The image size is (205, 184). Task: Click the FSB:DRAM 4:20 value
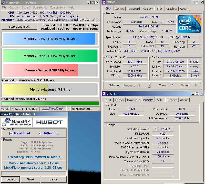coord(163,134)
